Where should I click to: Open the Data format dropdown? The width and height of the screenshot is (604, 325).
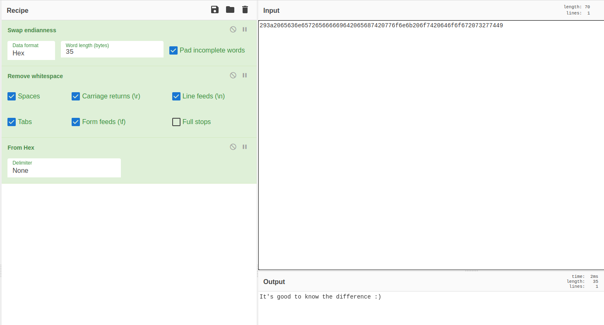tap(31, 53)
